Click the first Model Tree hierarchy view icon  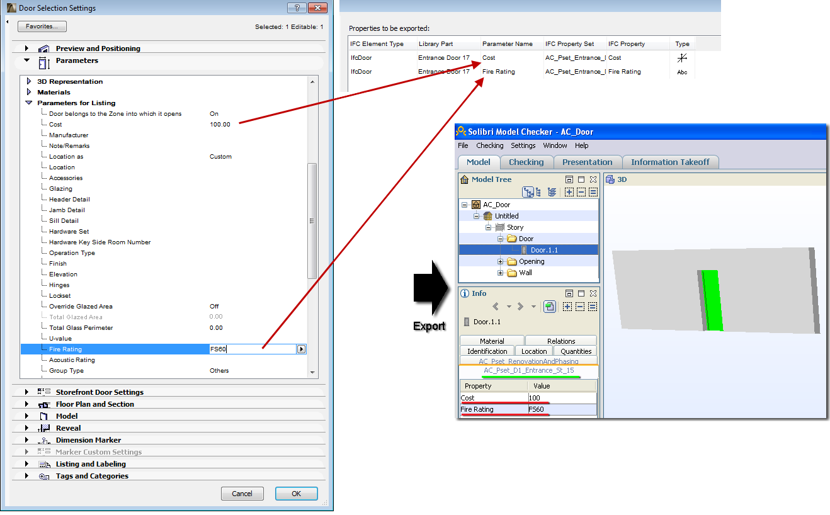(x=528, y=192)
